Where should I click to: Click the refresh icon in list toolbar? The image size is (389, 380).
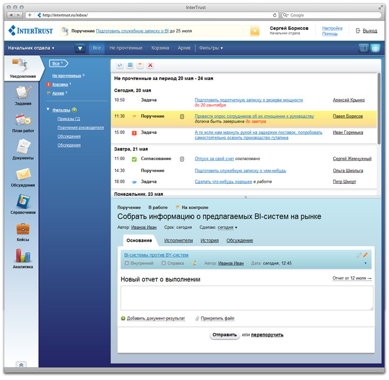[120, 65]
